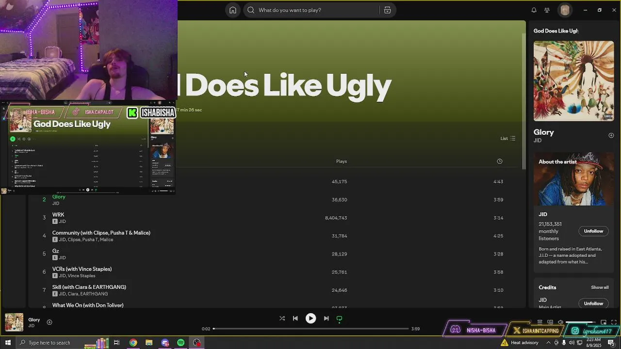The image size is (621, 349).
Task: Open the system tray microphone icon
Action: (x=564, y=343)
